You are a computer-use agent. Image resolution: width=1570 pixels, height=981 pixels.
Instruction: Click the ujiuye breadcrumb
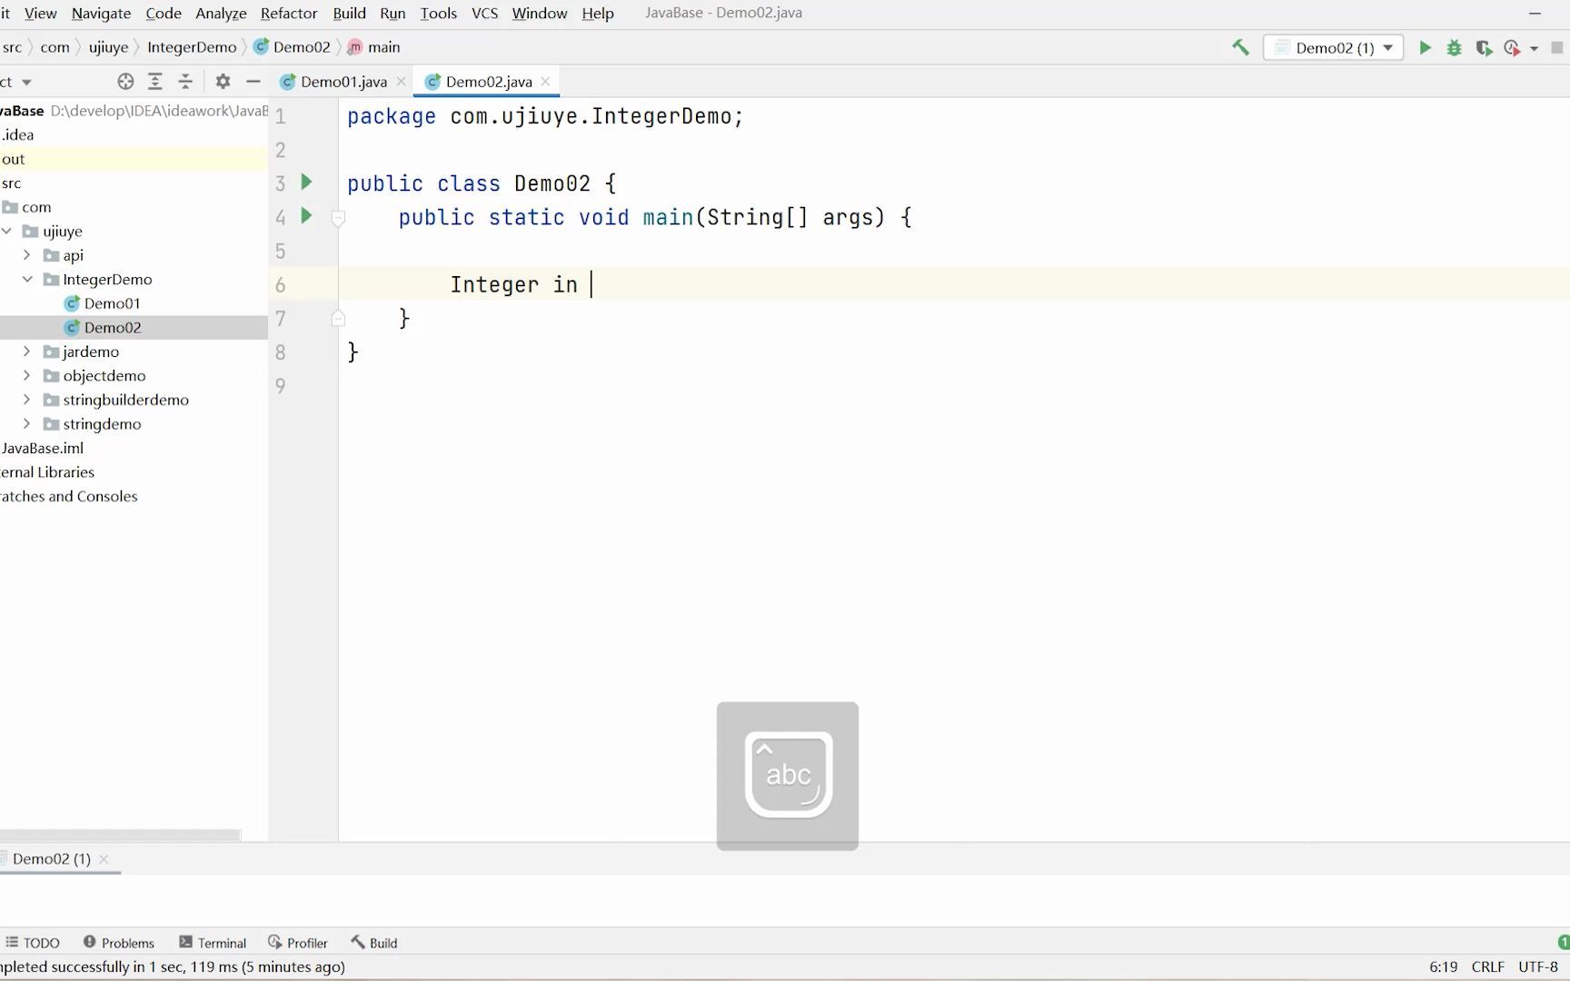[x=108, y=47]
